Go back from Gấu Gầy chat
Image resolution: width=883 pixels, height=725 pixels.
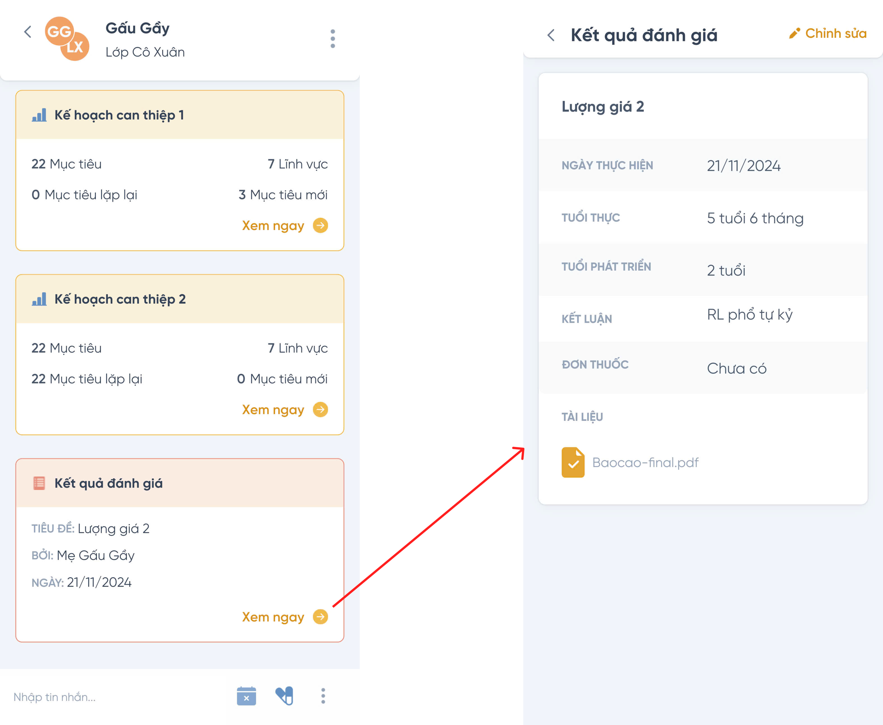point(28,32)
